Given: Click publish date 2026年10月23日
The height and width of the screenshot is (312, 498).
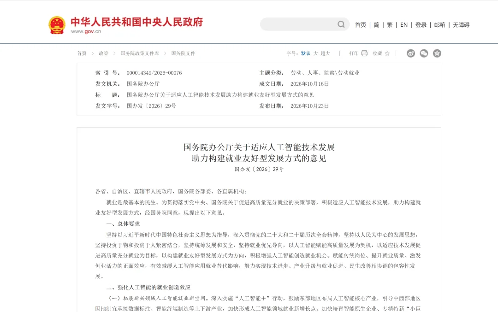Looking at the screenshot, I should point(310,106).
